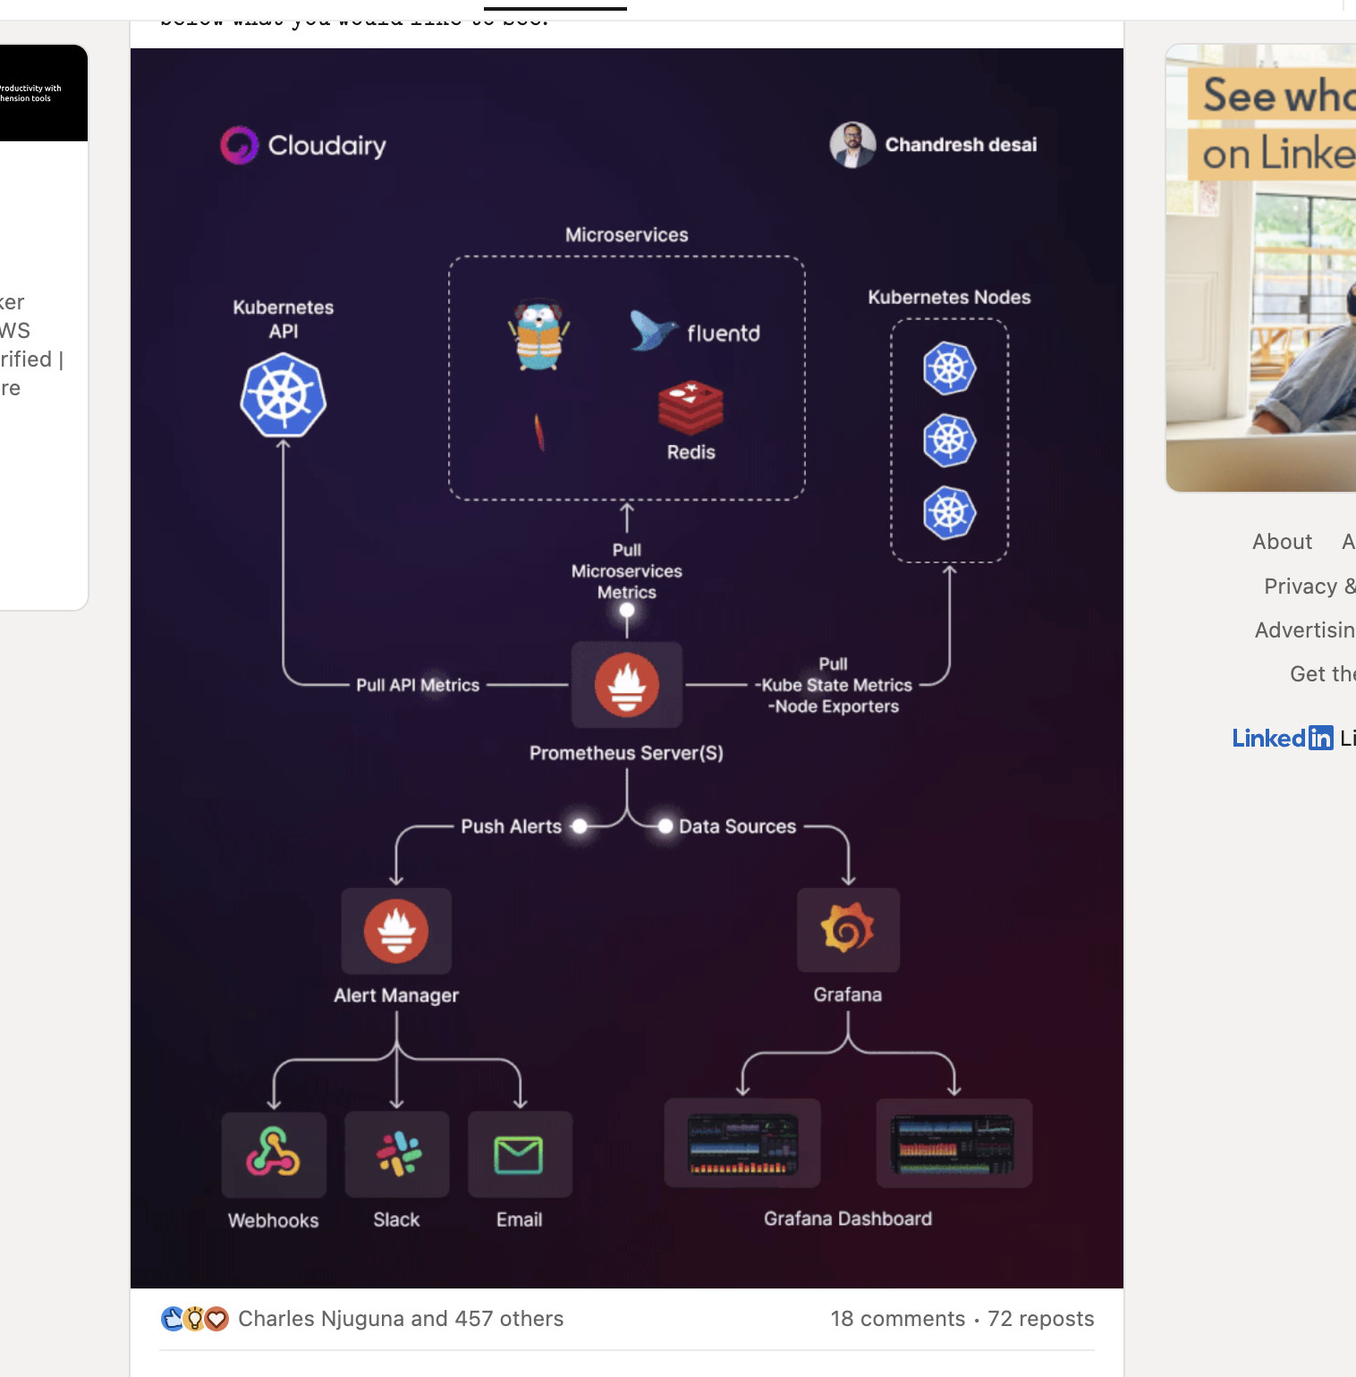Open the 18 comments link

click(898, 1319)
